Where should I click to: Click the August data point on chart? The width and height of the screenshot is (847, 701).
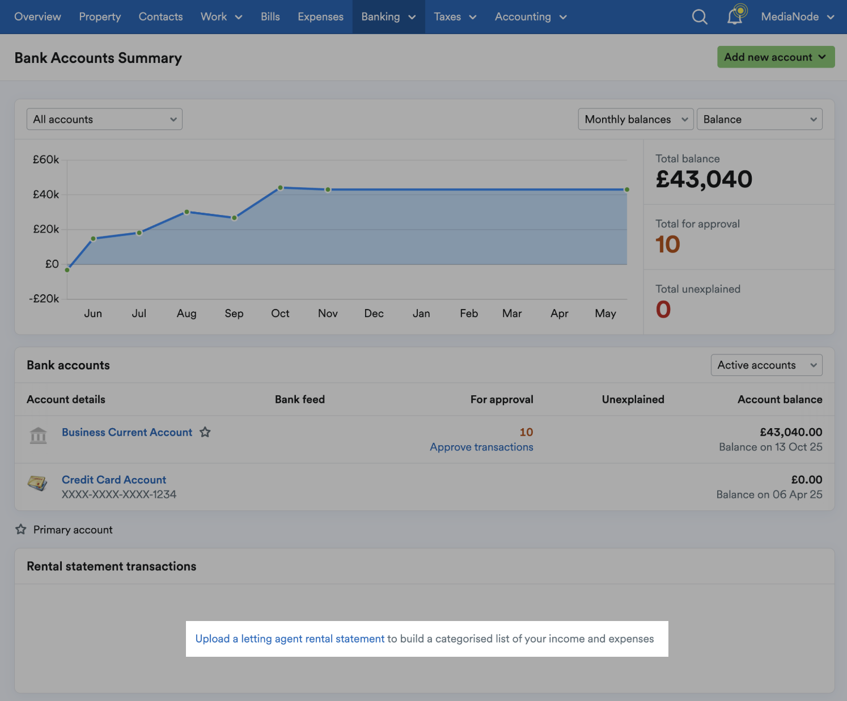(187, 212)
